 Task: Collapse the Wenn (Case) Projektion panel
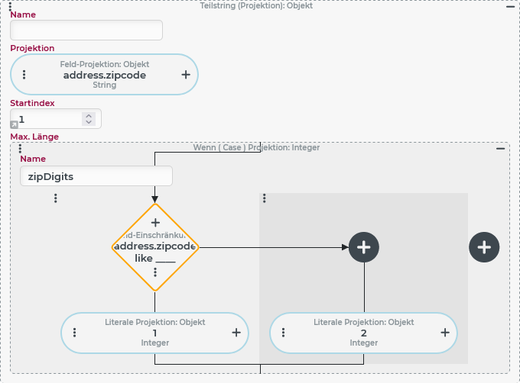click(x=501, y=148)
